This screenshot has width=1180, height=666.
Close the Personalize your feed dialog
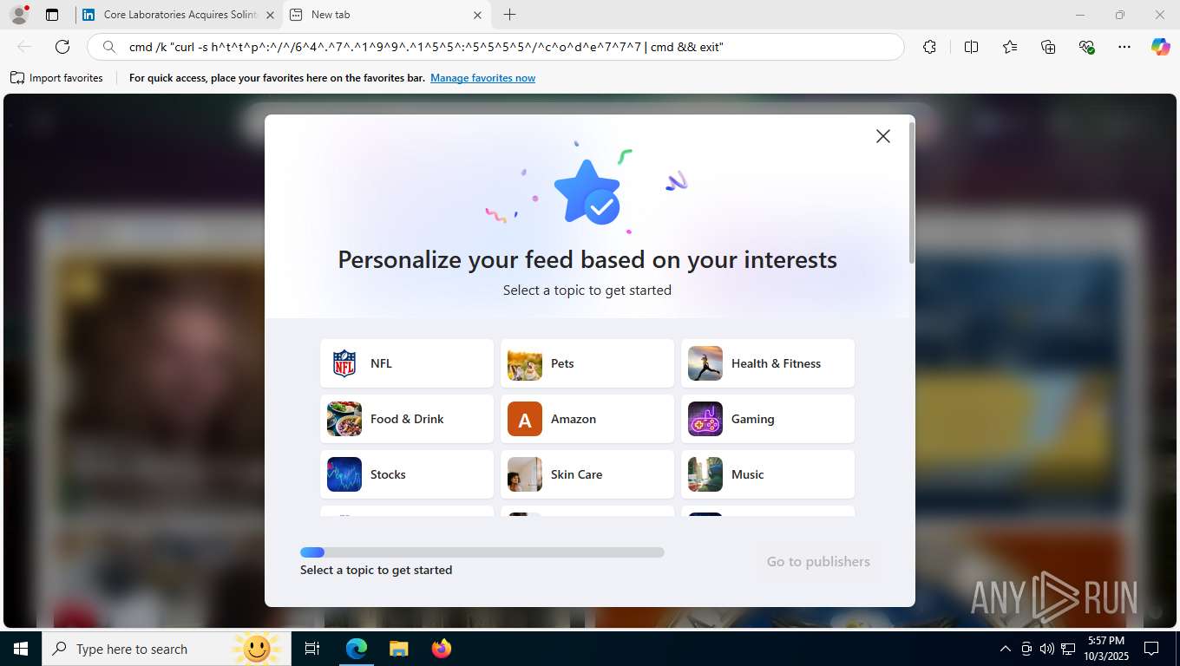coord(882,136)
